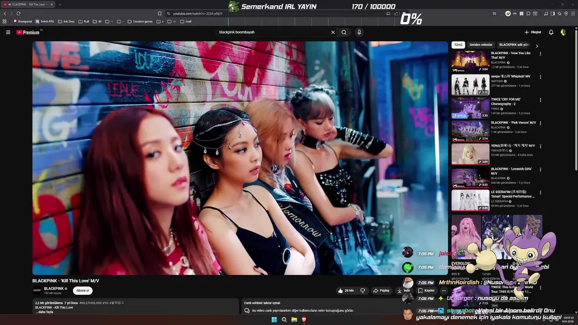
Task: Open File Explorer from the taskbar
Action: 294,320
